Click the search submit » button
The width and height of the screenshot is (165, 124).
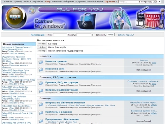159,2
